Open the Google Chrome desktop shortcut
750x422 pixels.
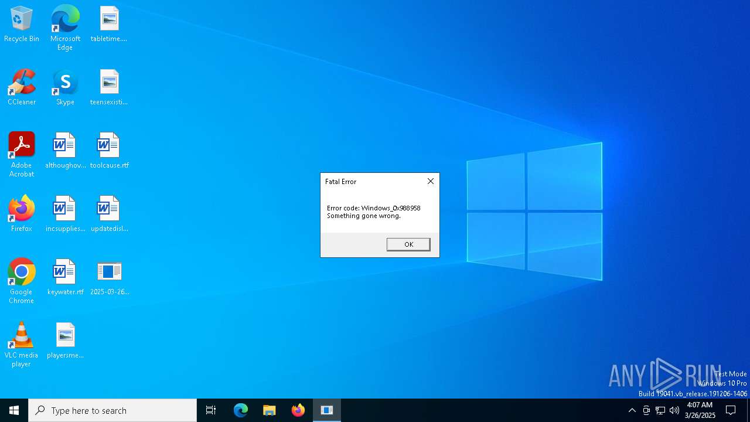pyautogui.click(x=22, y=281)
